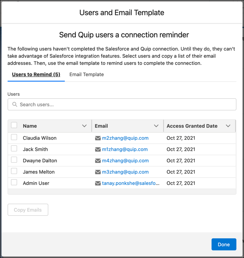The image size is (244, 258).
Task: Click the name Admin User
Action: [36, 183]
